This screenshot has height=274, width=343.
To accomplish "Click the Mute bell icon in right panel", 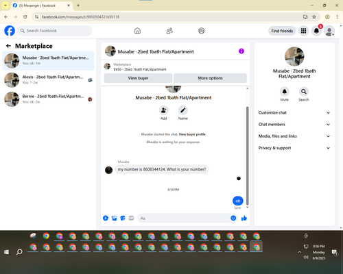I will 285,92.
